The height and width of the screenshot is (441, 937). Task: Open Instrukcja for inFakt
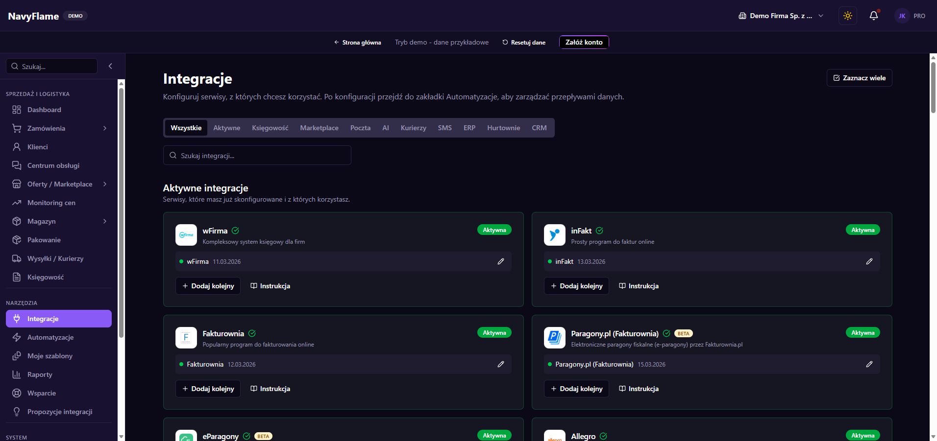[x=639, y=286]
